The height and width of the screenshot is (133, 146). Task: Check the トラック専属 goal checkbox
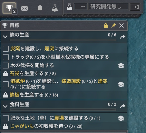(x=6, y=57)
